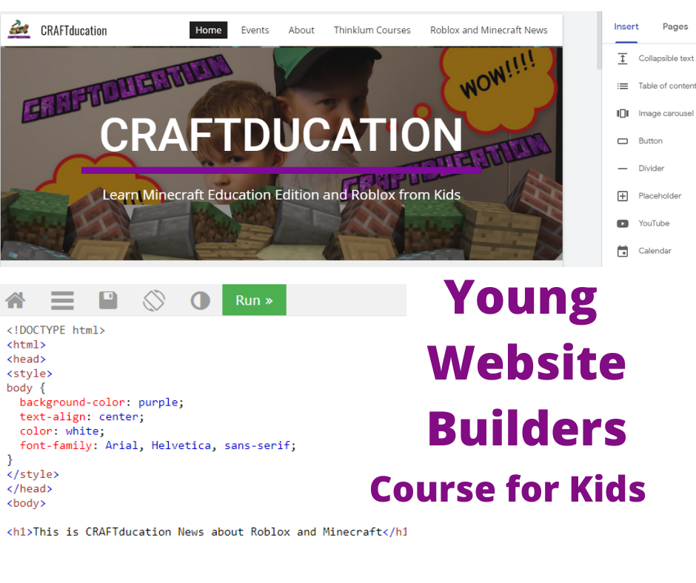Image resolution: width=696 pixels, height=583 pixels.
Task: Toggle the dark mode contrast icon
Action: pos(201,300)
